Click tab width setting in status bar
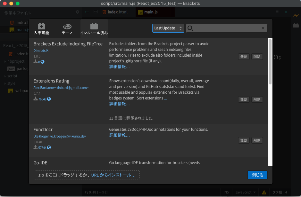301x197 pixels. [280, 192]
